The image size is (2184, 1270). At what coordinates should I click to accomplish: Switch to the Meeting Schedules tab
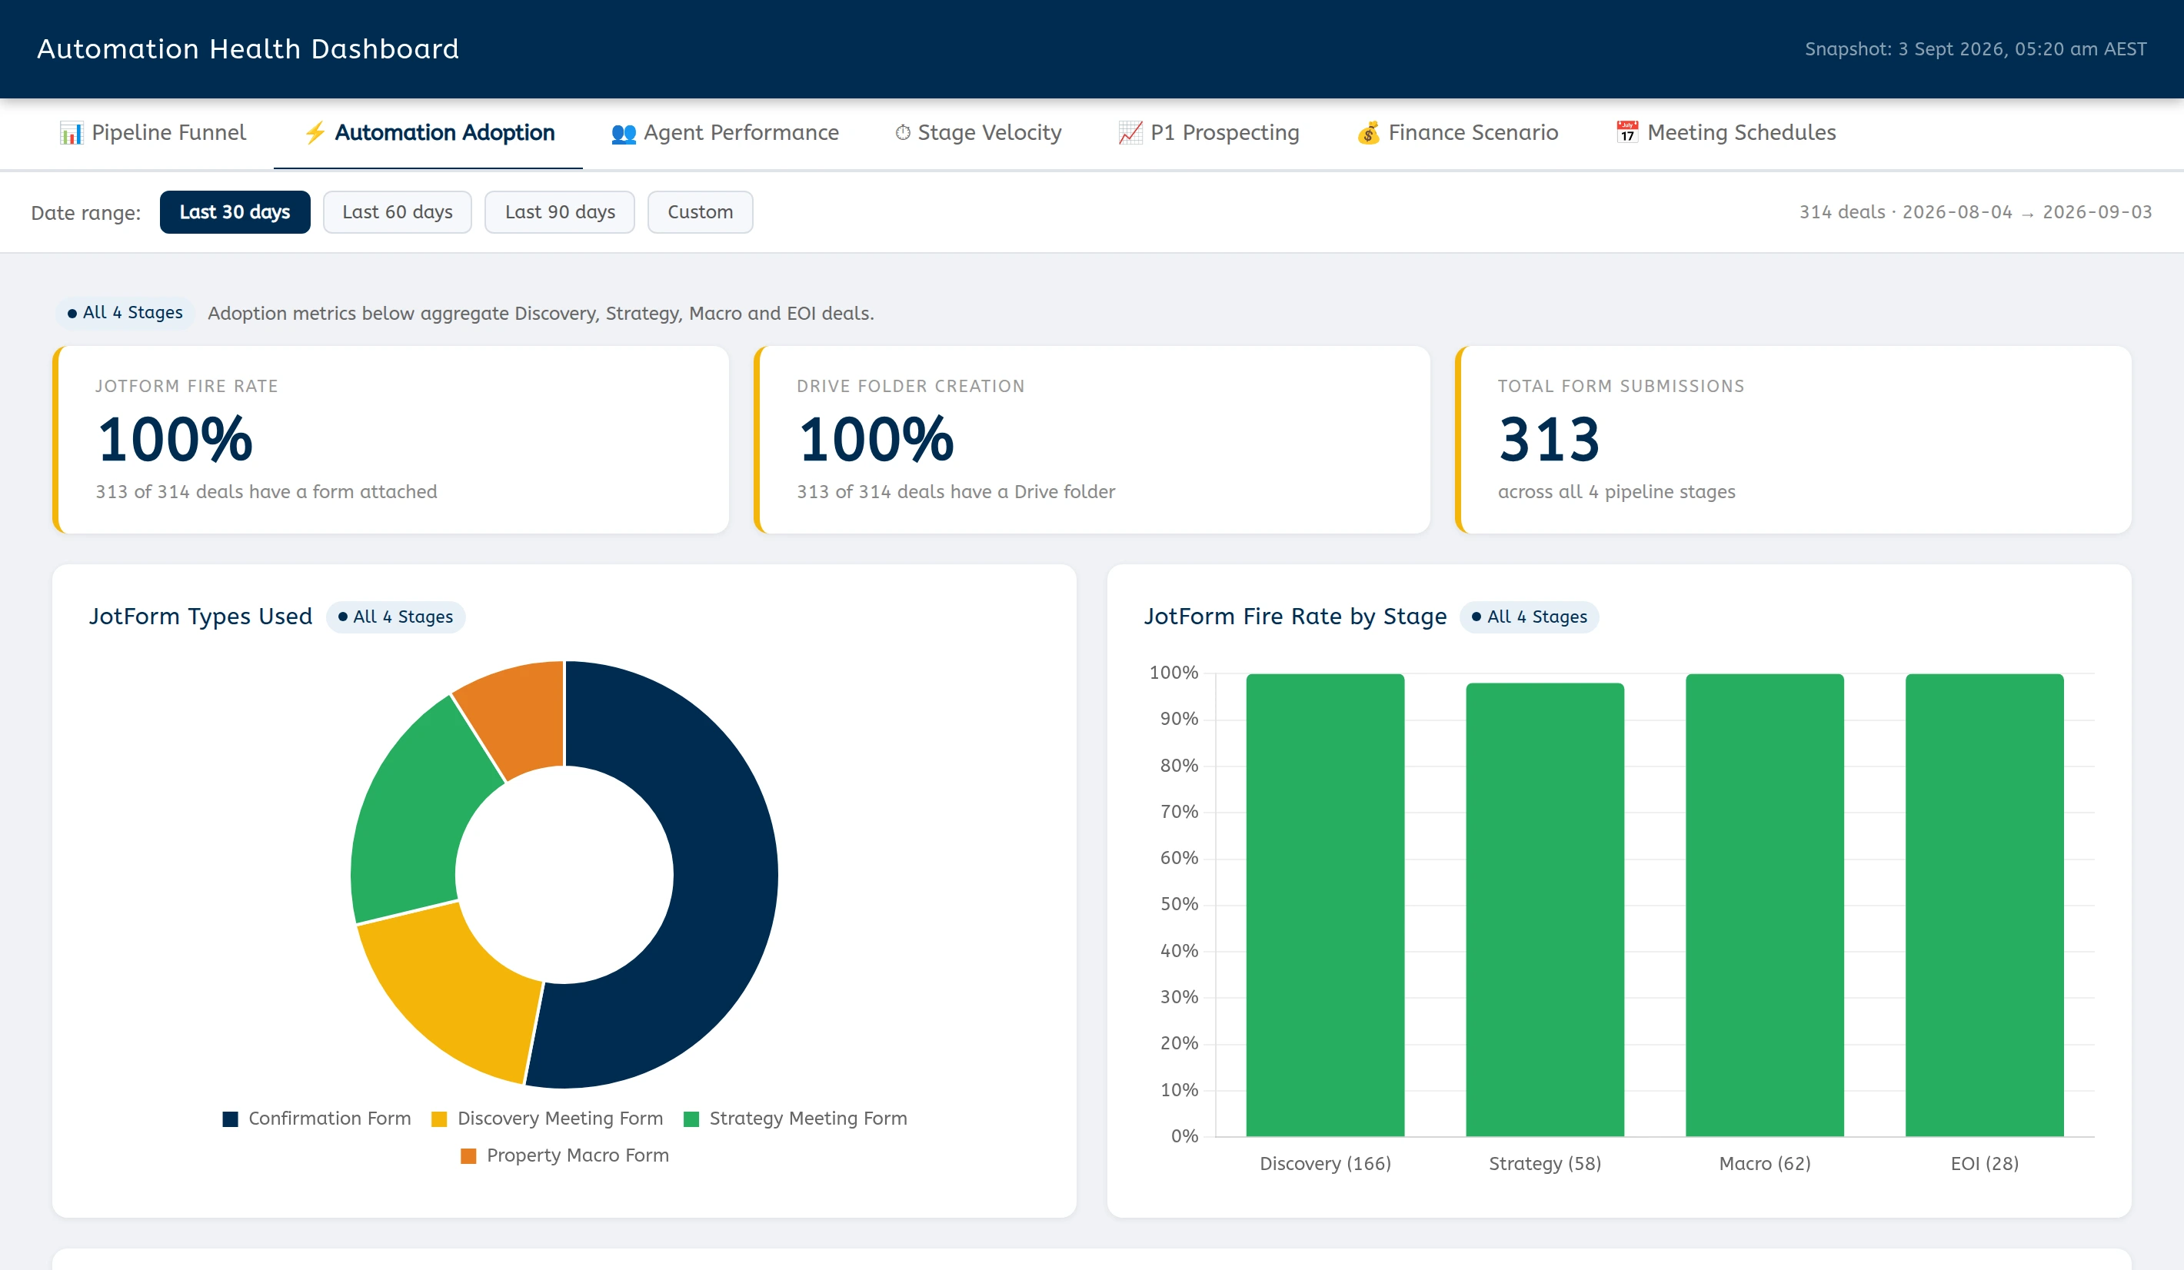[1726, 132]
